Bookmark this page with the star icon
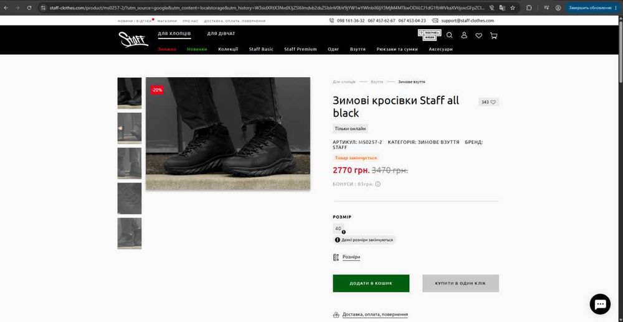This screenshot has height=322, width=623. point(513,7)
